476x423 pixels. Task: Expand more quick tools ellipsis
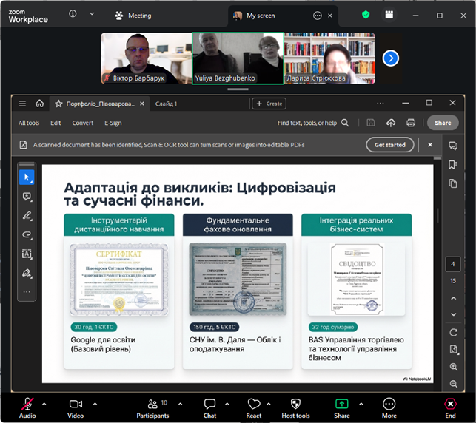27,291
